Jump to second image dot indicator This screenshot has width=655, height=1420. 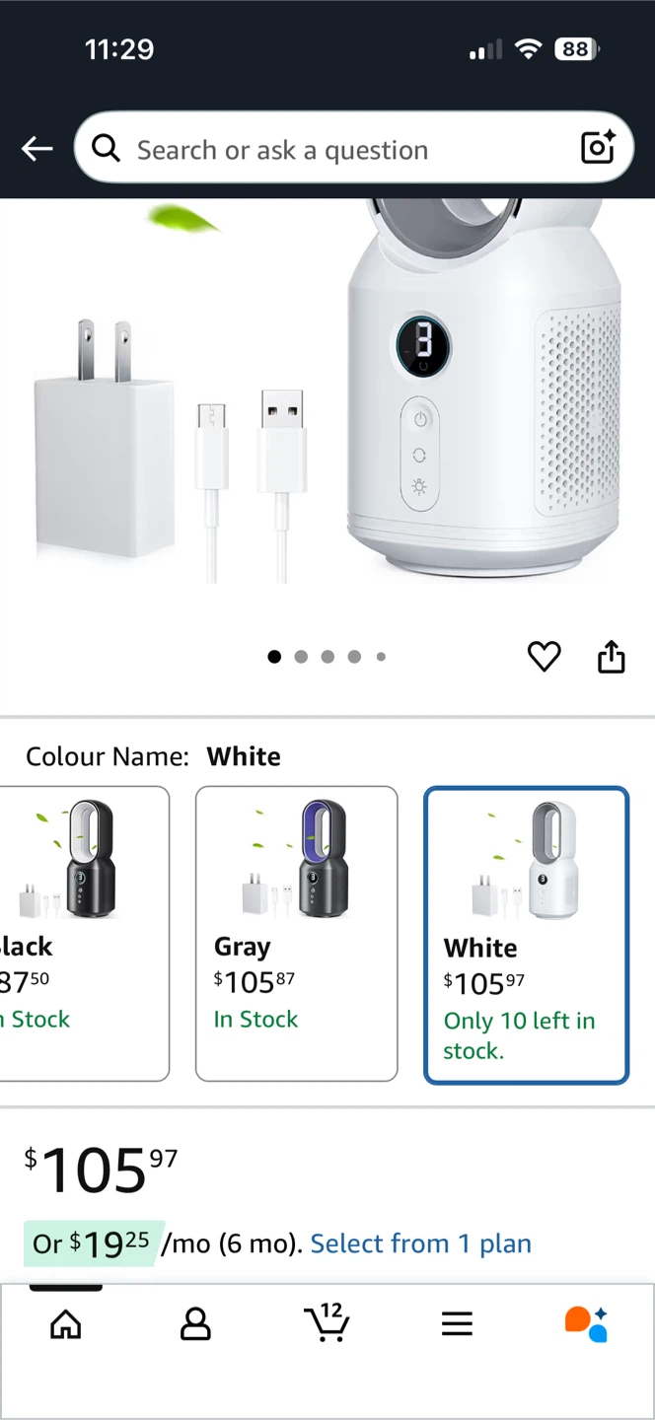click(x=301, y=657)
